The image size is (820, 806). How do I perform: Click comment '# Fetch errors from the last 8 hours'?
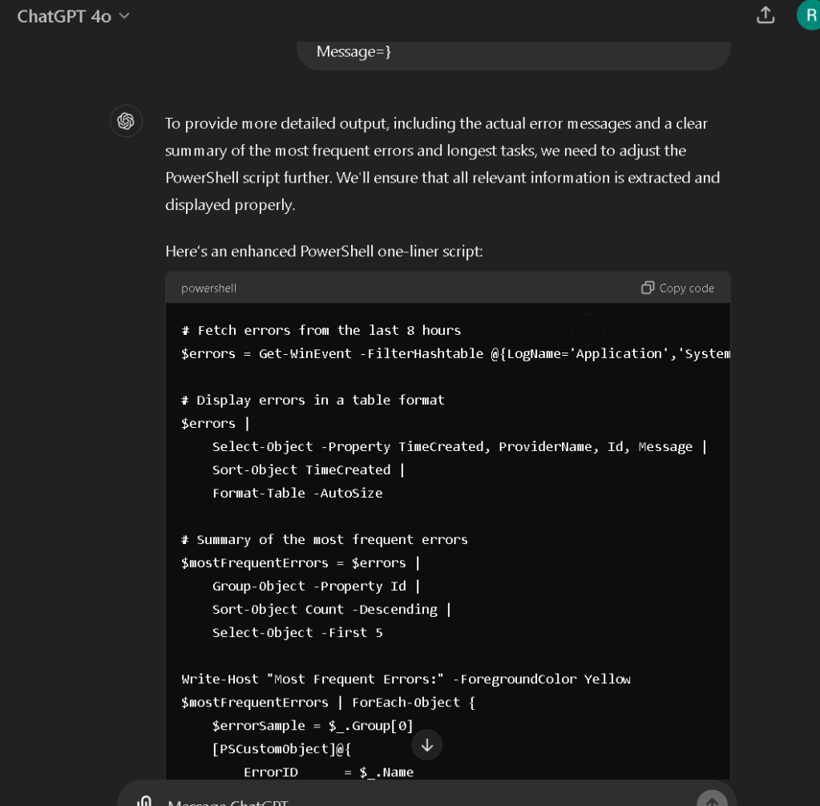321,330
